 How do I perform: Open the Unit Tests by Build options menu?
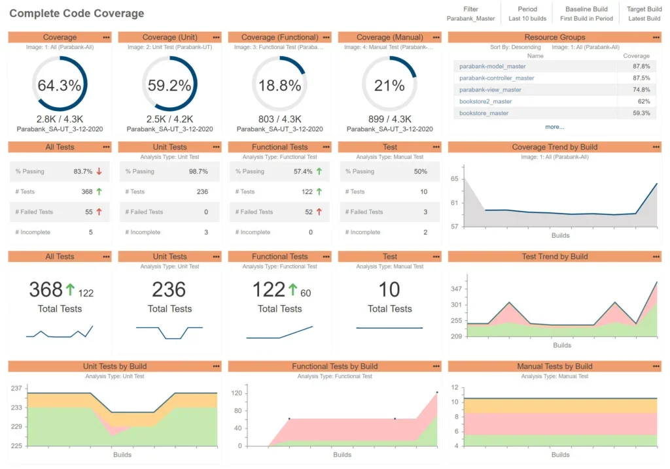pyautogui.click(x=216, y=367)
